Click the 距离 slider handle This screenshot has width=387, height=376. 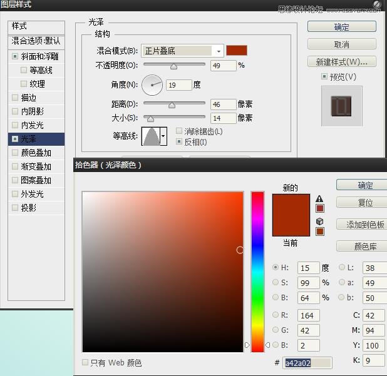tap(172, 105)
